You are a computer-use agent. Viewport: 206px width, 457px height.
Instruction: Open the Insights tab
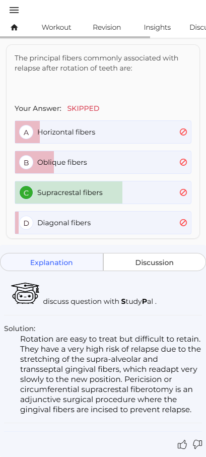[x=157, y=27]
